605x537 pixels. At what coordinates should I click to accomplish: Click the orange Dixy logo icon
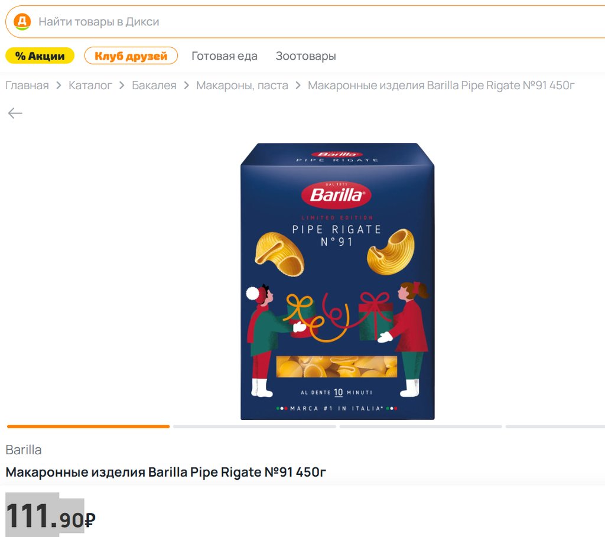click(22, 22)
